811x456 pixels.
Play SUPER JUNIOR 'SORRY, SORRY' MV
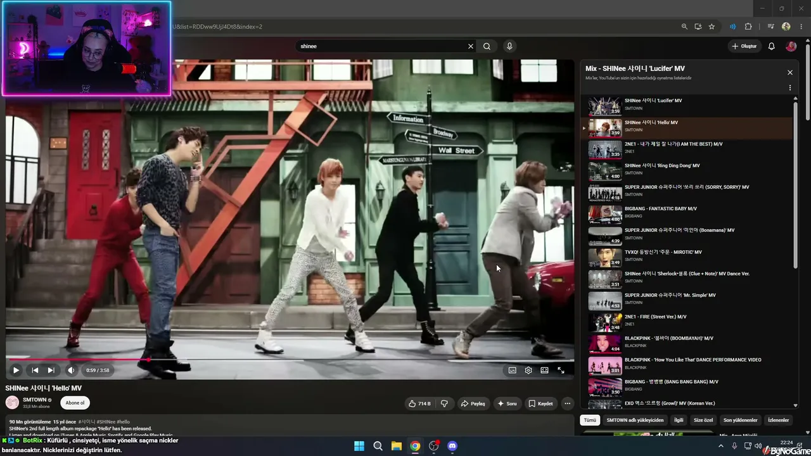[x=687, y=192]
